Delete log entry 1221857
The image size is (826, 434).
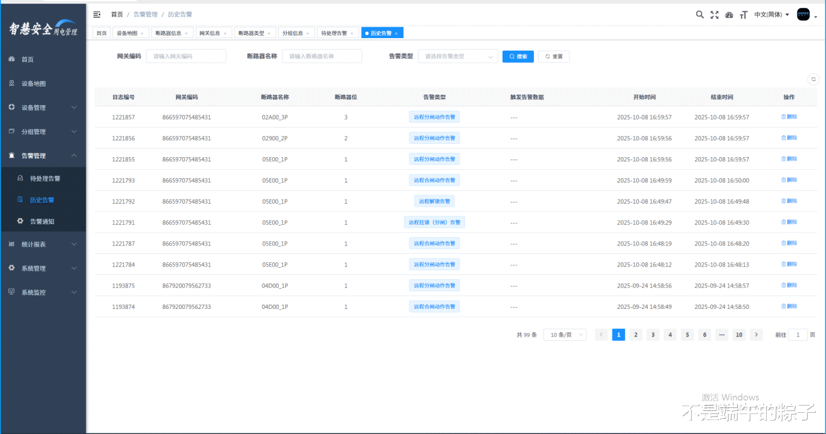tap(789, 117)
